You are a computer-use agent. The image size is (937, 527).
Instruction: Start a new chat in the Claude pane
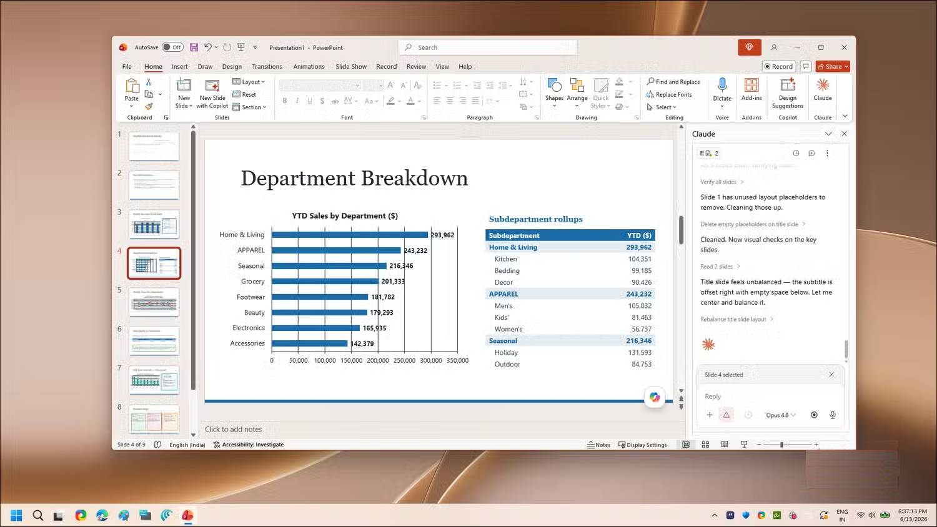811,153
